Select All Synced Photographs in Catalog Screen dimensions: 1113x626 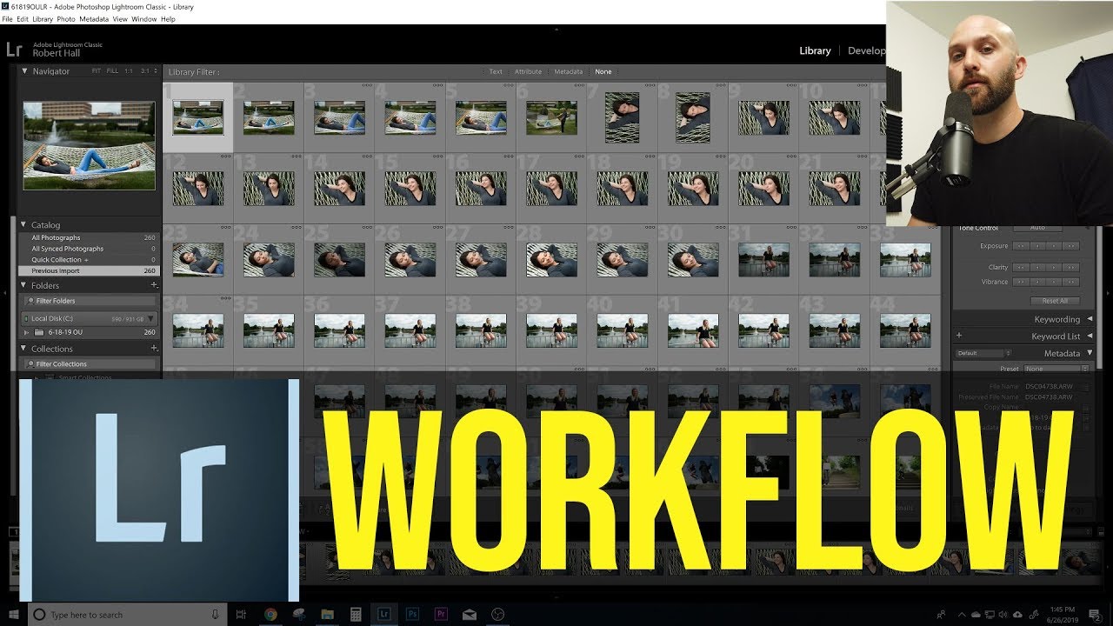pyautogui.click(x=88, y=249)
